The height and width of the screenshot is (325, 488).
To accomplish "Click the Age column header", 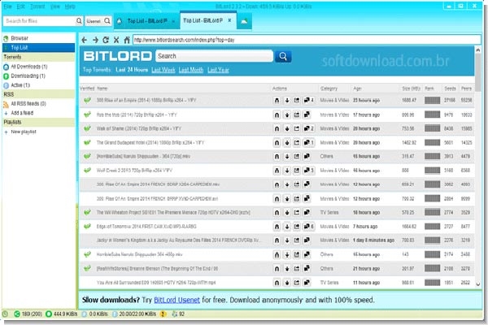I will [x=357, y=89].
